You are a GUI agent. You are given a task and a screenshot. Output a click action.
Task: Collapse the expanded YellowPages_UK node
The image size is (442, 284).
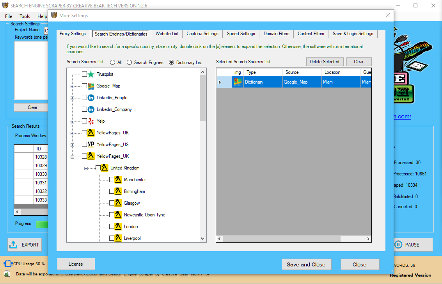coord(73,157)
